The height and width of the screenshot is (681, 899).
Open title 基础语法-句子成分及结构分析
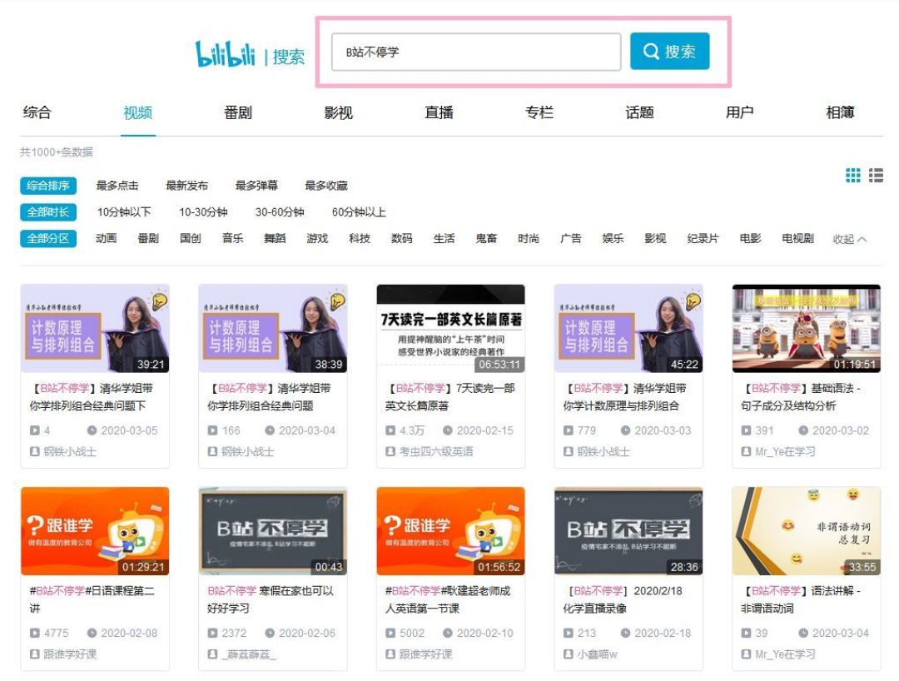pos(802,396)
